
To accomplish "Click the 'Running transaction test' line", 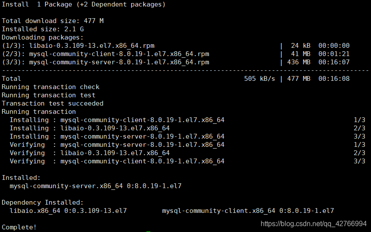I will [x=49, y=95].
